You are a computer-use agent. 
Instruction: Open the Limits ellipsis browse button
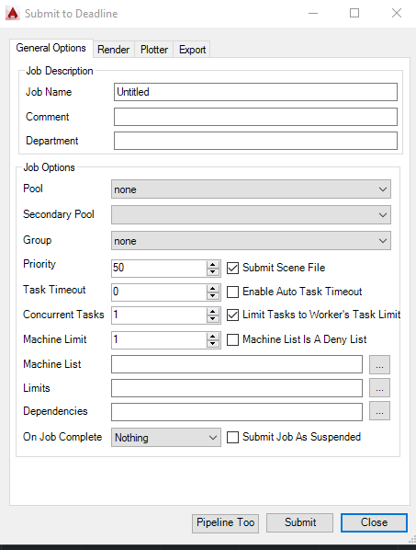(379, 388)
